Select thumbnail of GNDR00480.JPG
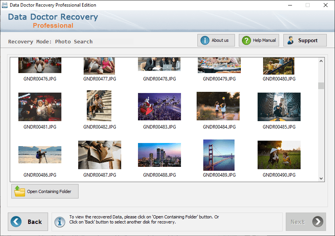The width and height of the screenshot is (335, 236). click(279, 66)
